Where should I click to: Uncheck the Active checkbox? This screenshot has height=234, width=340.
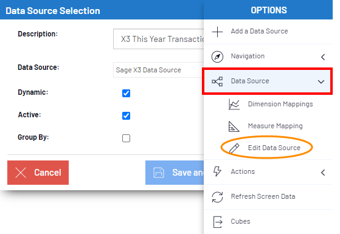coord(126,115)
